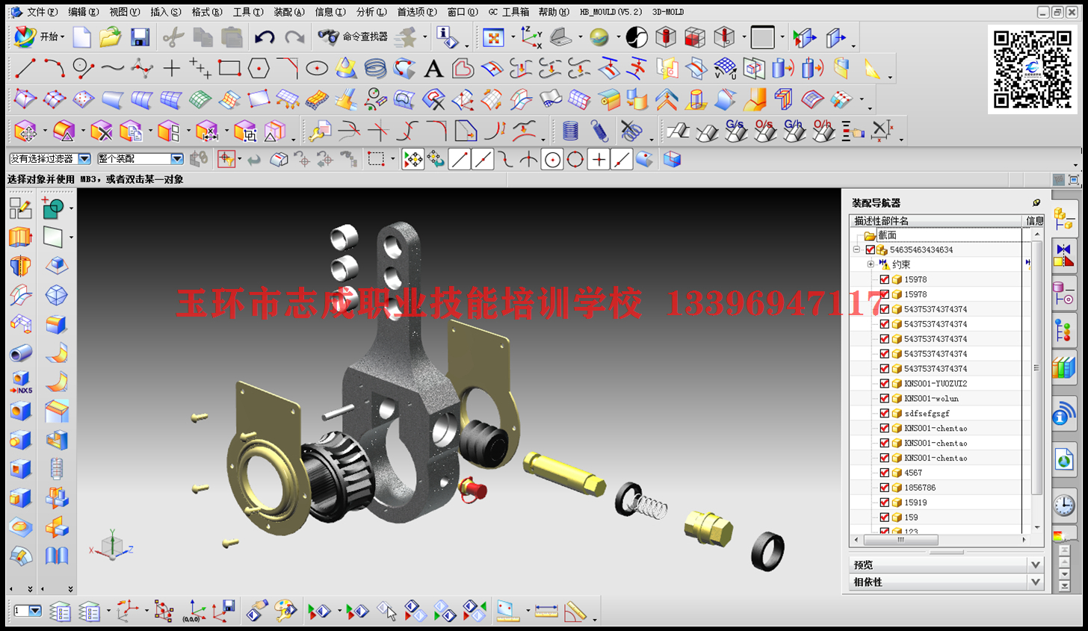Open a file with the folder icon
The width and height of the screenshot is (1088, 631).
[x=110, y=37]
